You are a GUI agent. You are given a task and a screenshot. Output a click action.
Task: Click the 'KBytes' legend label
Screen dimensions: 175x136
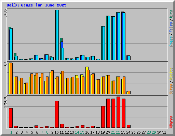(x=171, y=122)
